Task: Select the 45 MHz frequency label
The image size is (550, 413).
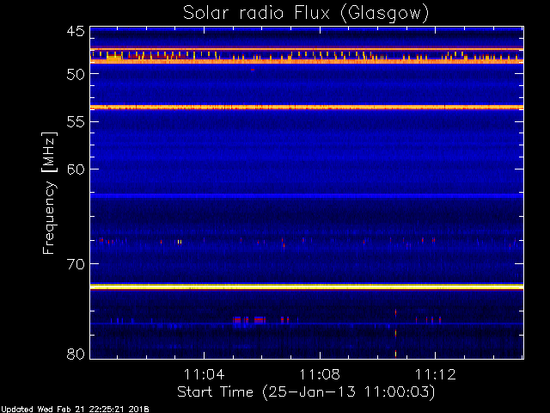Action: (76, 31)
